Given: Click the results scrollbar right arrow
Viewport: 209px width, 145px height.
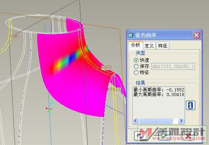Looking at the screenshot, I should (x=181, y=121).
